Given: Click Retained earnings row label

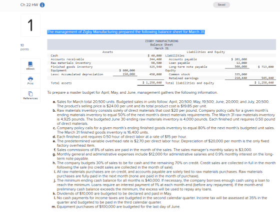Looking at the screenshot, I should click(183, 78).
